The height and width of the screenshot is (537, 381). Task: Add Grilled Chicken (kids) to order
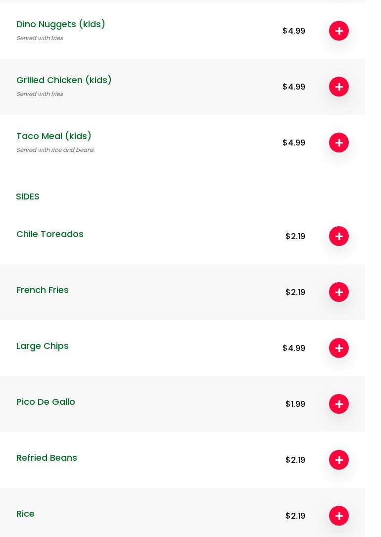click(x=339, y=87)
